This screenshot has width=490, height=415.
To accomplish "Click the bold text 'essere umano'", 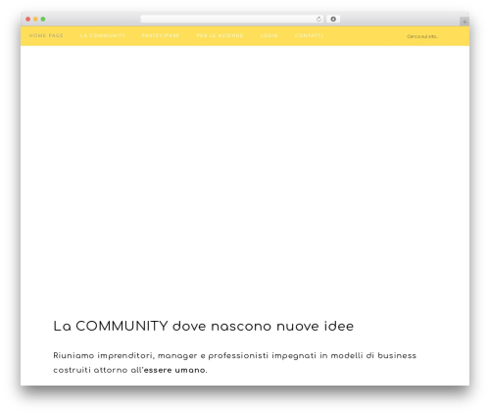I will point(174,370).
